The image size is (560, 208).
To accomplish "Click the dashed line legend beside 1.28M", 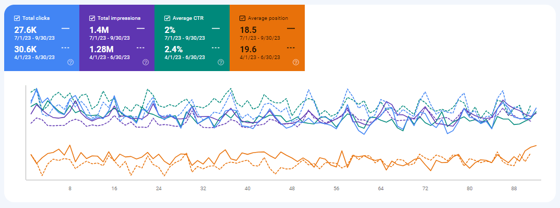I will 140,48.
